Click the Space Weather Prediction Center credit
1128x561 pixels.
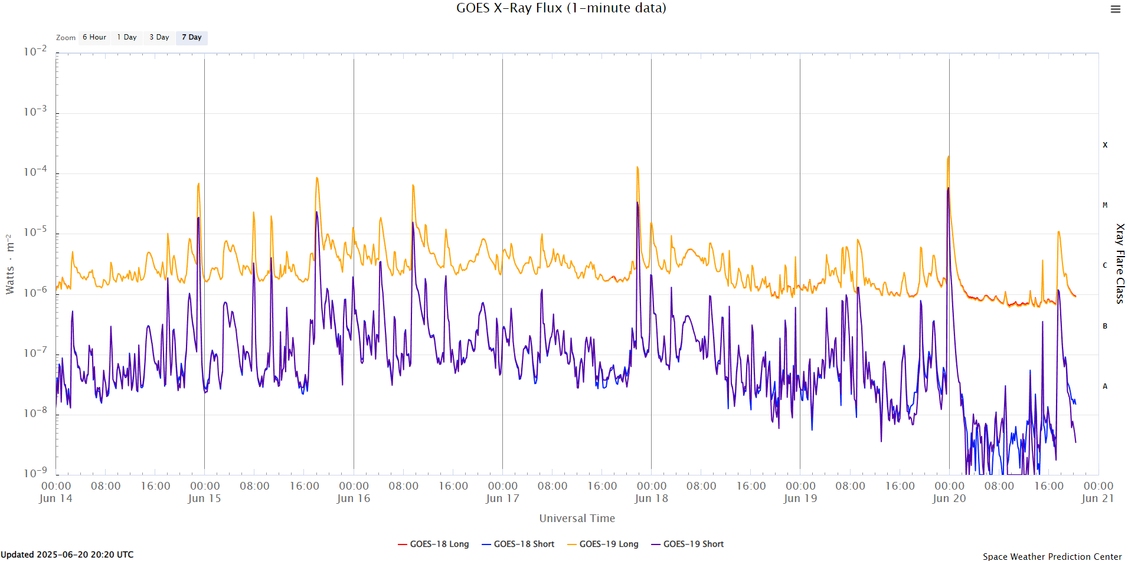[1052, 556]
